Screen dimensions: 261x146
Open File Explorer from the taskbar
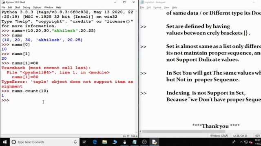point(104,142)
